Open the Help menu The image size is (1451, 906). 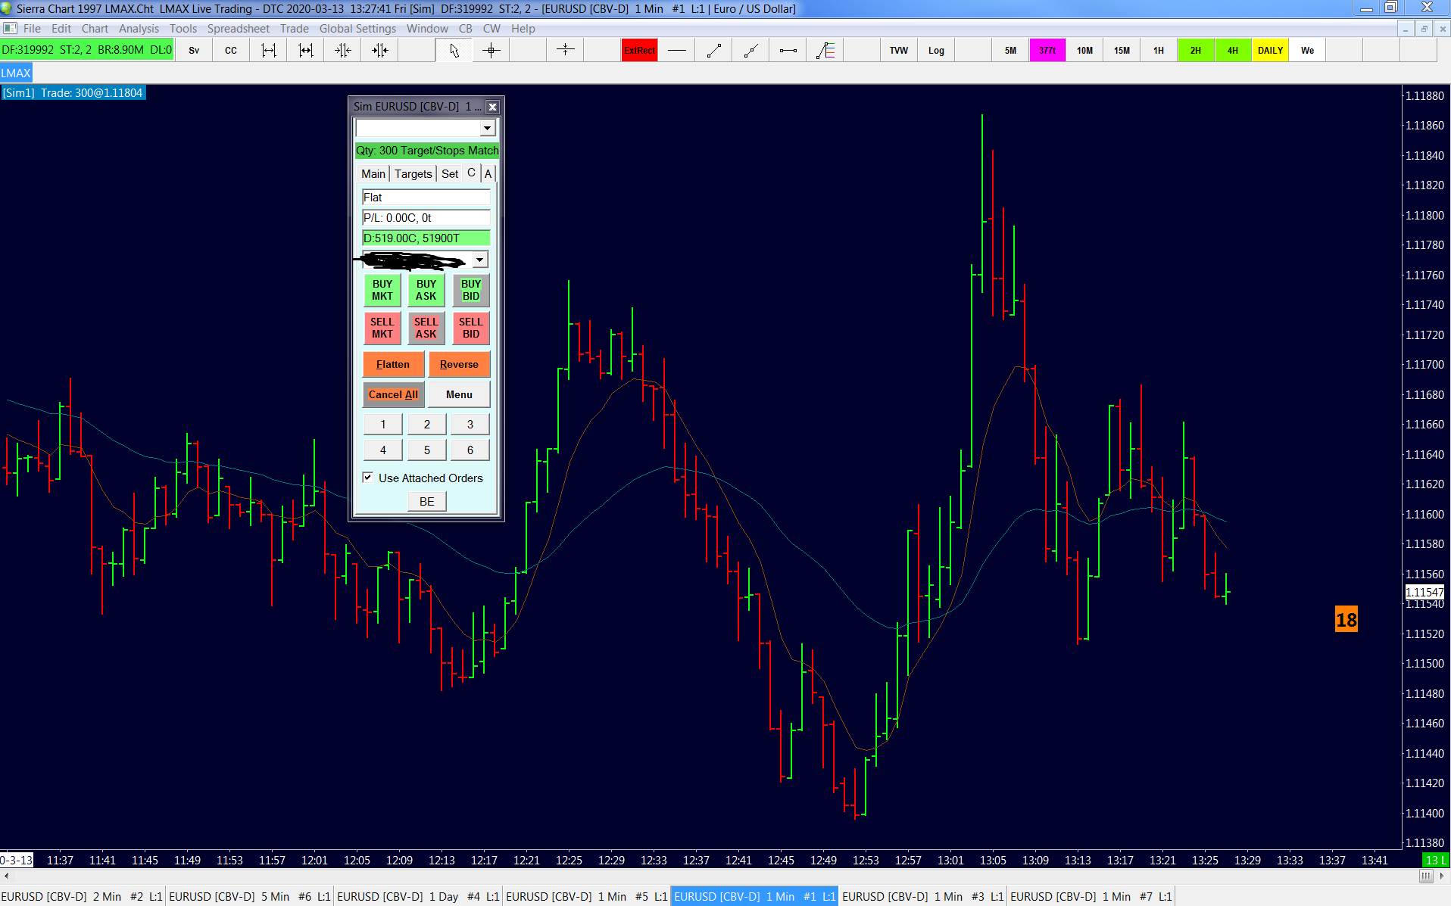523,29
